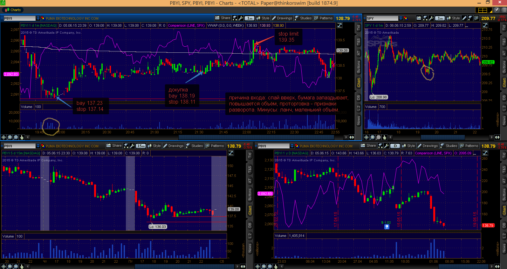This screenshot has width=507, height=269.
Task: Open AT side tab of top-left chart
Action: [359, 53]
